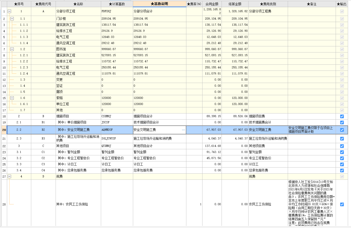Collapse the 1.6 索赔 tree node

pyautogui.click(x=12, y=98)
